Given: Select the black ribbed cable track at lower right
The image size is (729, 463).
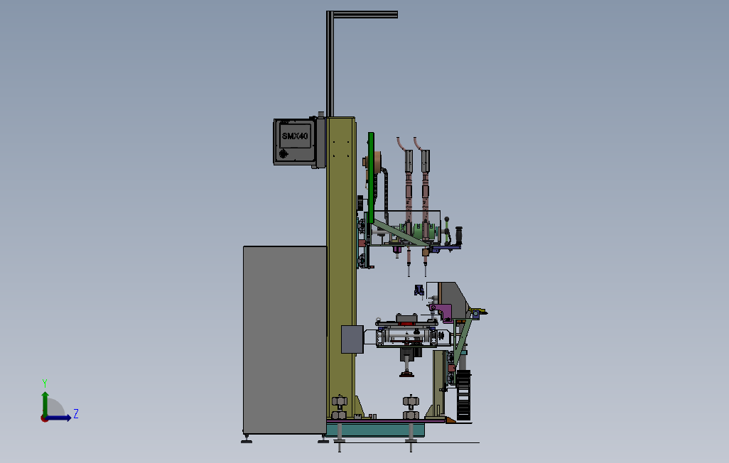Looking at the screenshot, I should click(x=463, y=395).
